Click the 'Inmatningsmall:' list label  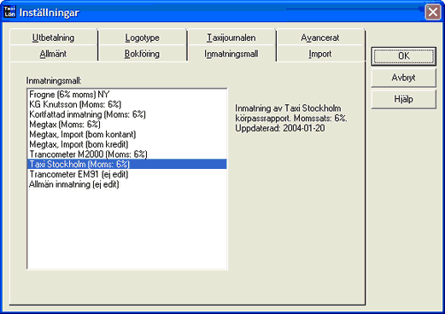(x=54, y=81)
